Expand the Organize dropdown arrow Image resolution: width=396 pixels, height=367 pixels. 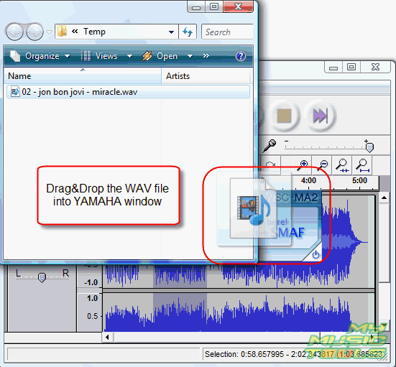pyautogui.click(x=67, y=56)
